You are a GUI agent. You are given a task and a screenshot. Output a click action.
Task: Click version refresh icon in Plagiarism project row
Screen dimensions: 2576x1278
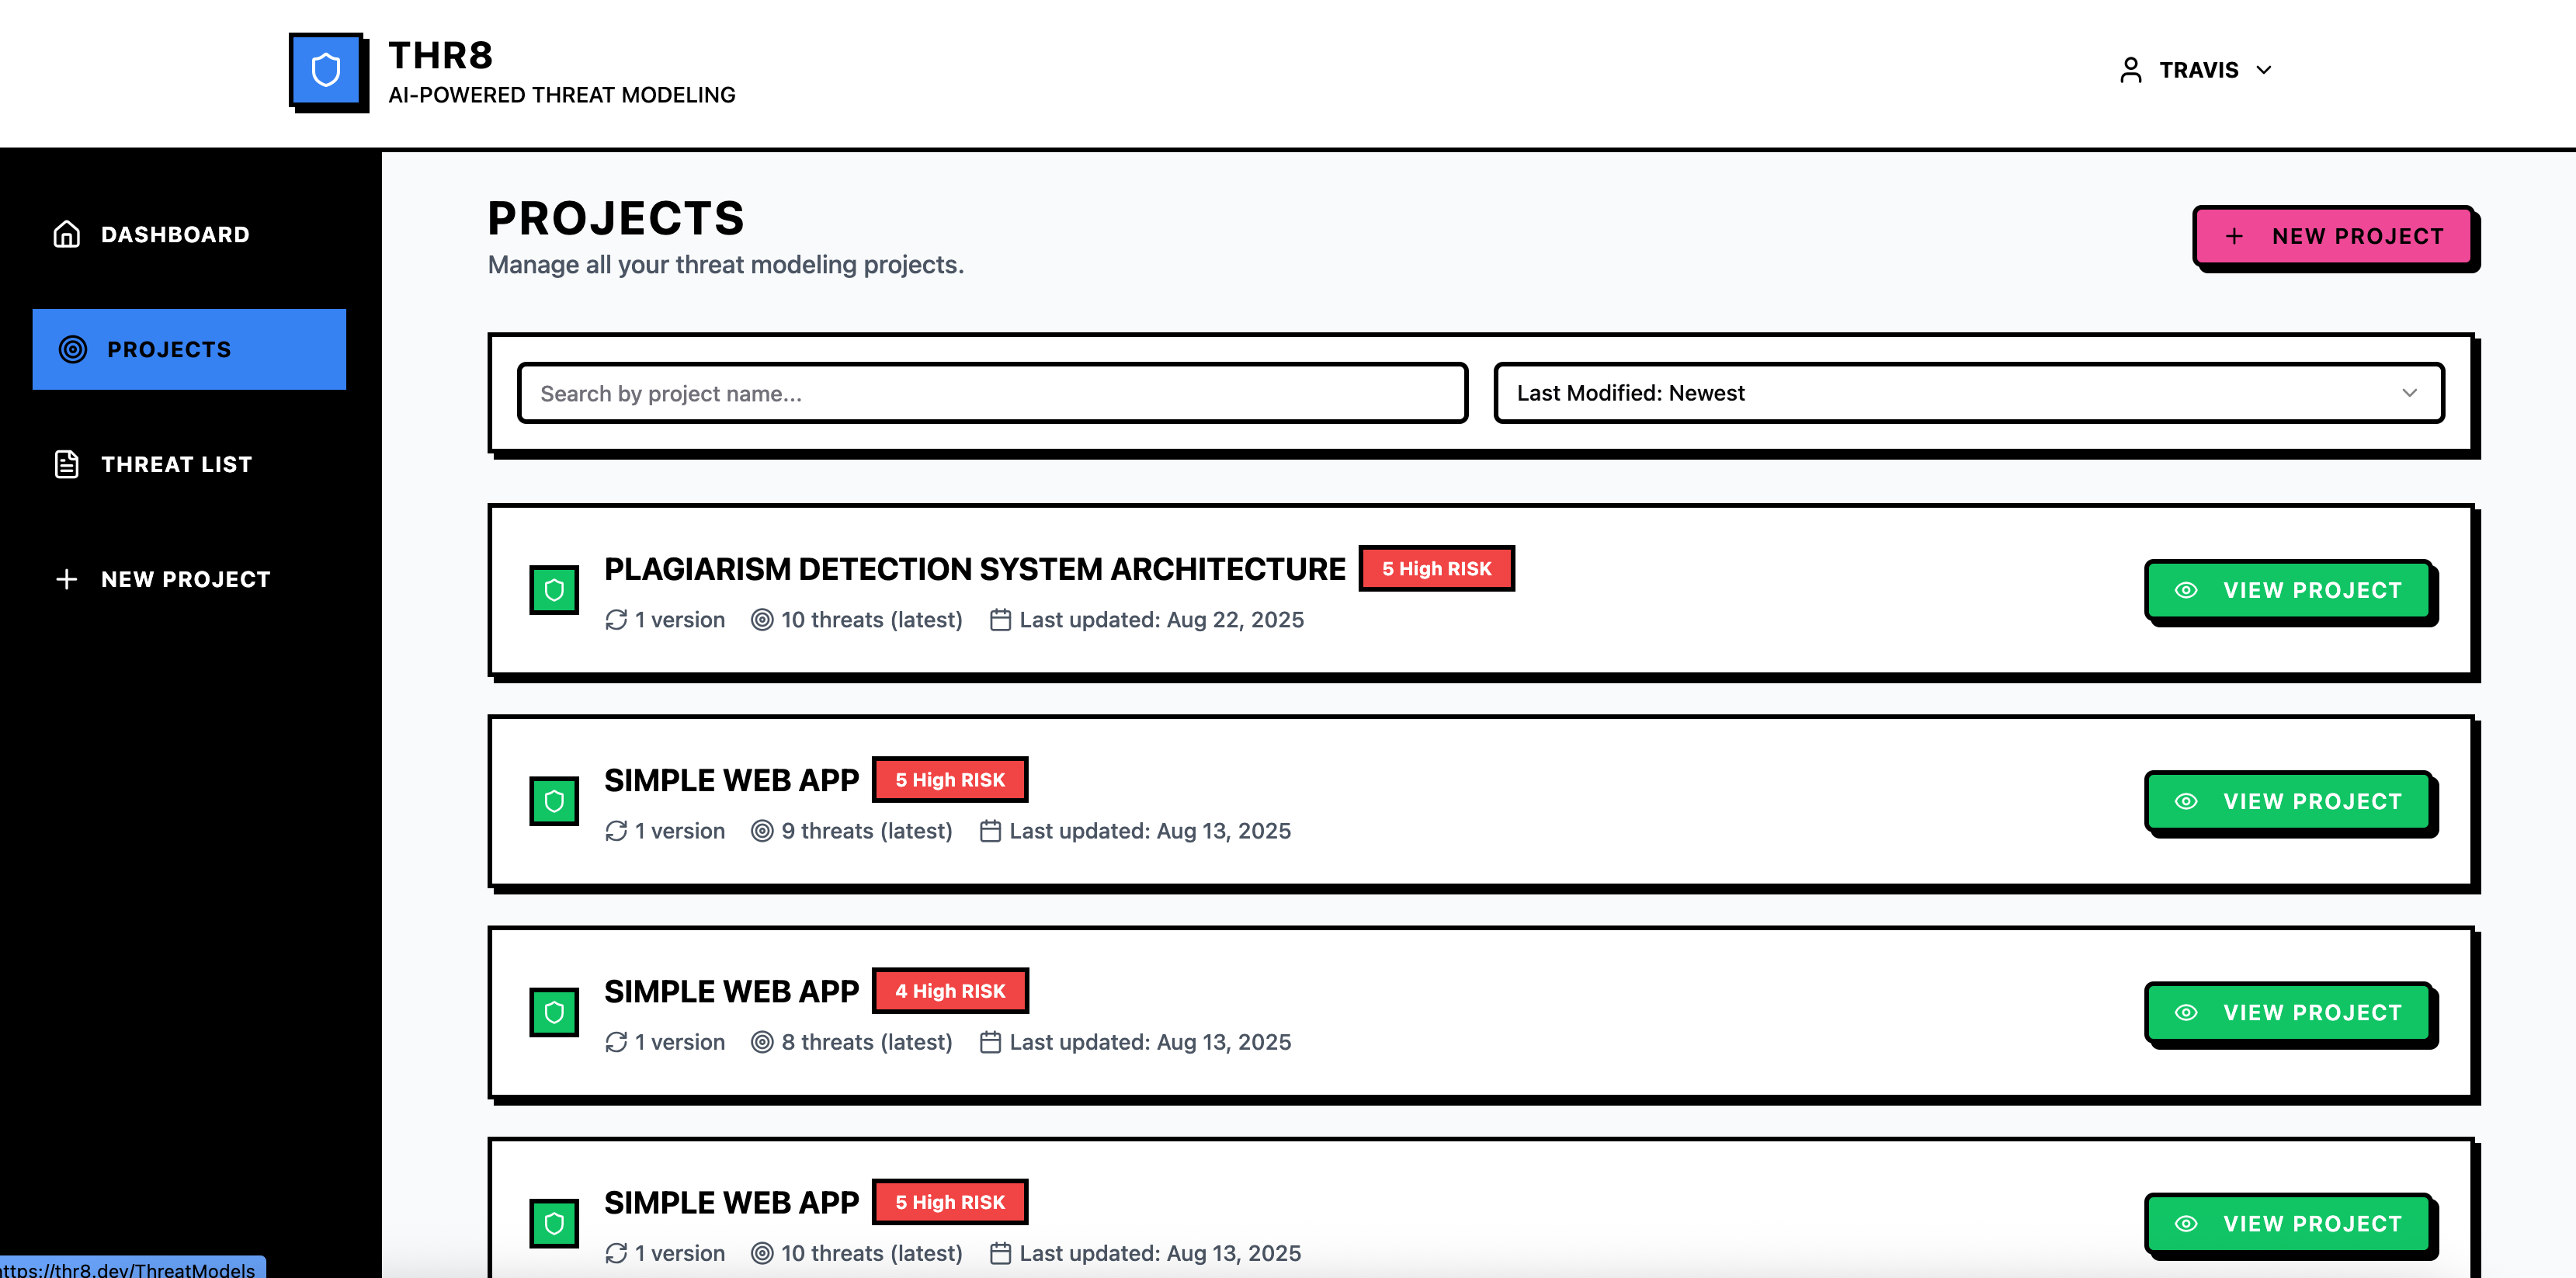616,620
